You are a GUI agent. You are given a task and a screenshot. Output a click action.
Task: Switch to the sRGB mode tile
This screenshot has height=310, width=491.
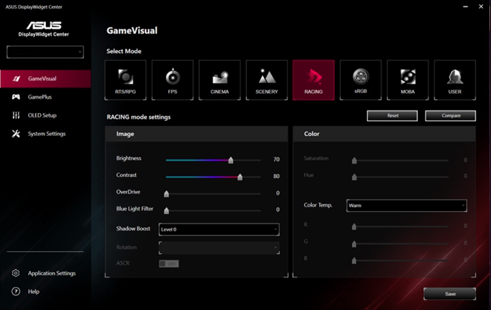click(x=360, y=80)
